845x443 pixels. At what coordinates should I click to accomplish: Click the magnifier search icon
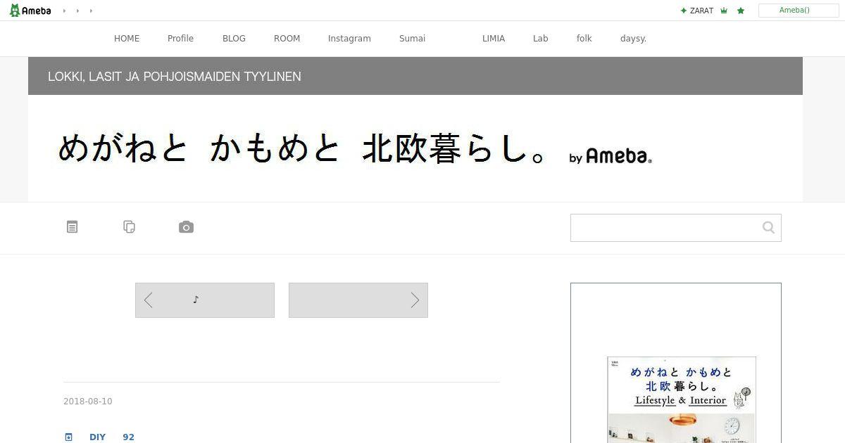768,227
